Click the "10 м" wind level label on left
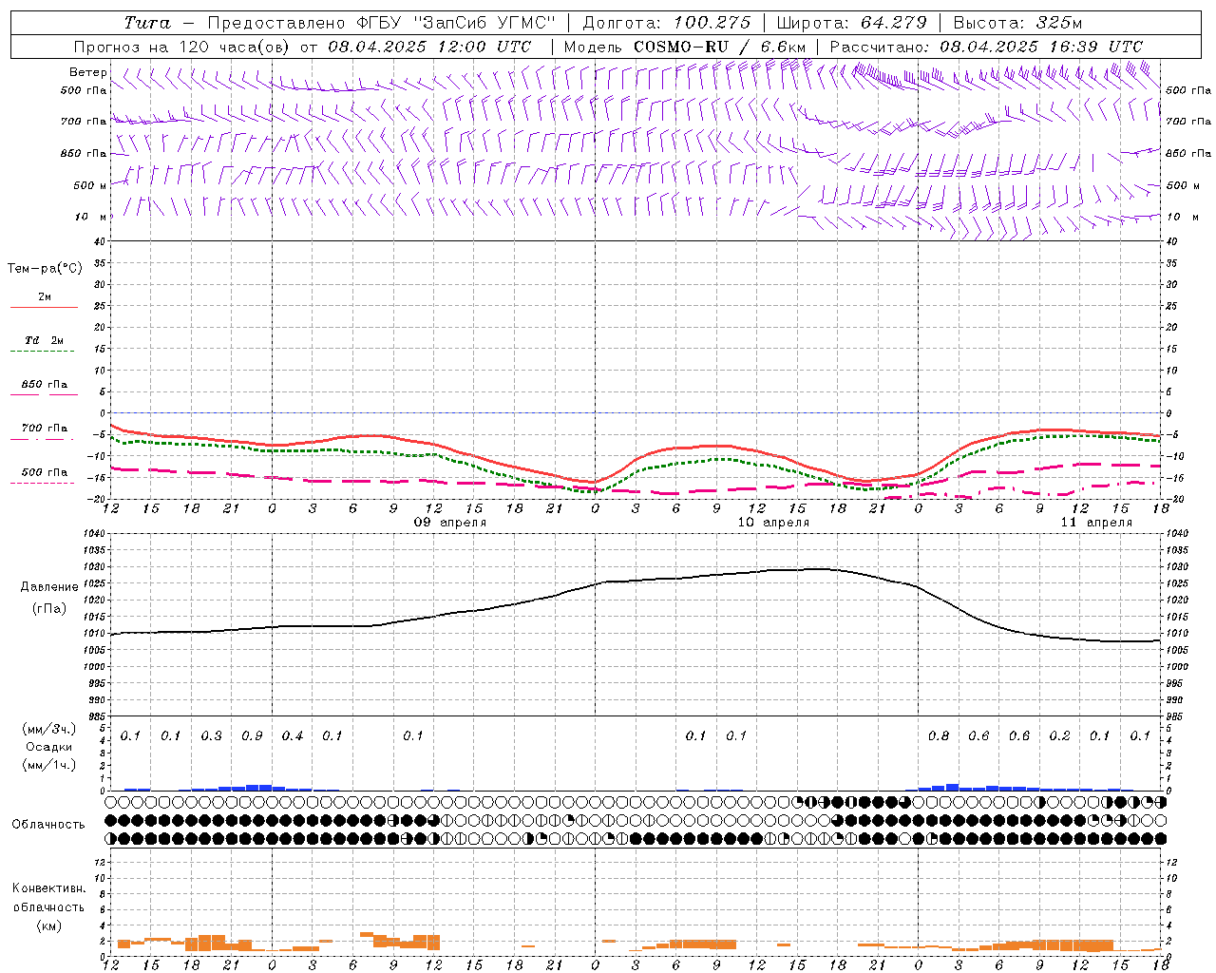 pyautogui.click(x=91, y=217)
